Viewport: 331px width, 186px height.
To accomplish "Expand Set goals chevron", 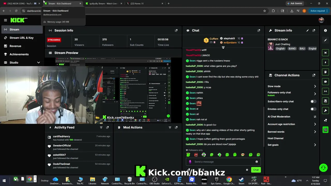I will click(x=315, y=145).
